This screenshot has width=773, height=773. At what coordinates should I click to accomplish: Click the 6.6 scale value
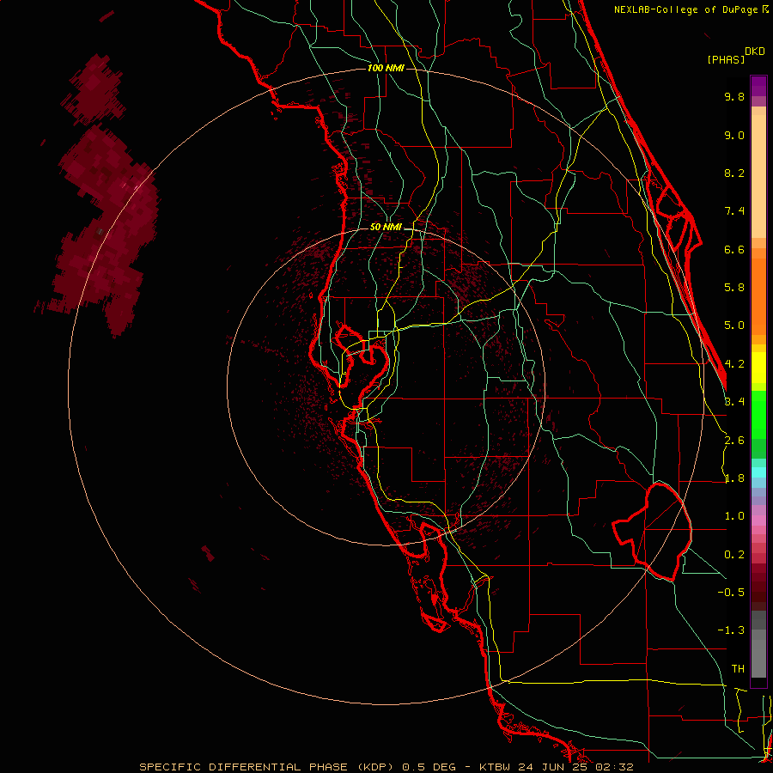pyautogui.click(x=734, y=249)
